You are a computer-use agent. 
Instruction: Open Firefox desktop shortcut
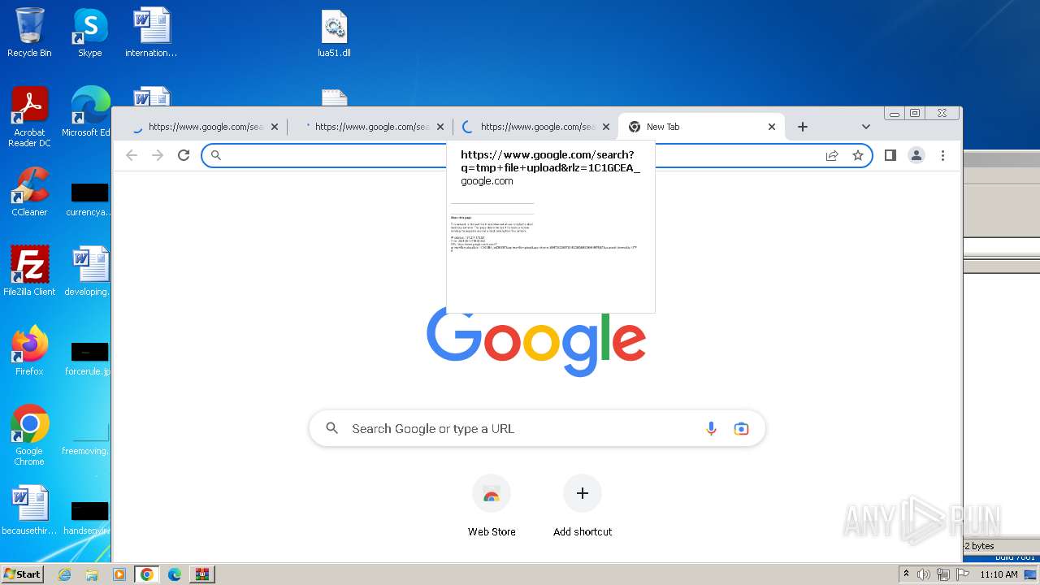tap(29, 351)
